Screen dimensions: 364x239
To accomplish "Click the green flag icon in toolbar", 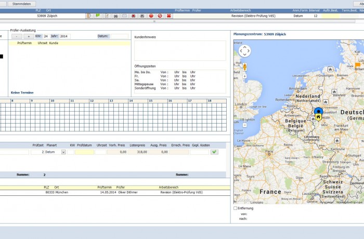I will 98,16.
